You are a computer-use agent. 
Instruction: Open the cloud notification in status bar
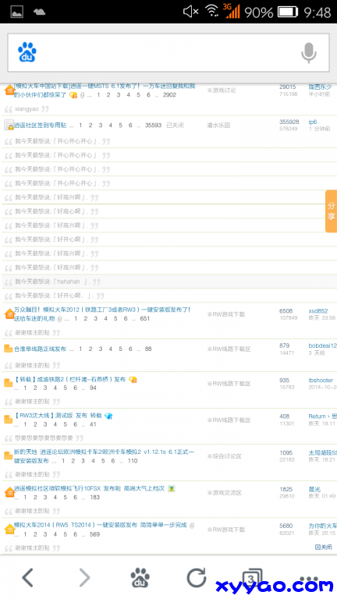[x=39, y=12]
